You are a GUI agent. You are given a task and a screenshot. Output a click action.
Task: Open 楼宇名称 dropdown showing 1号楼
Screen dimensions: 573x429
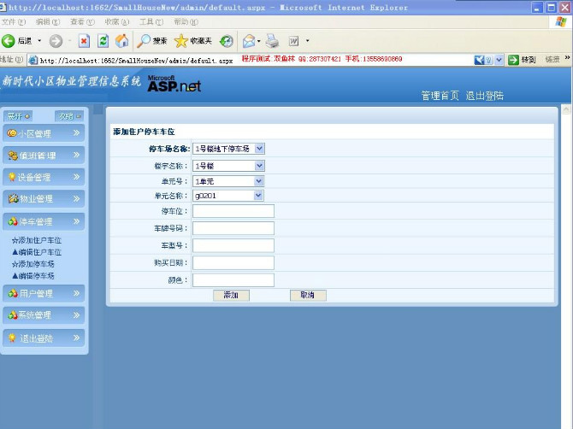pyautogui.click(x=259, y=166)
